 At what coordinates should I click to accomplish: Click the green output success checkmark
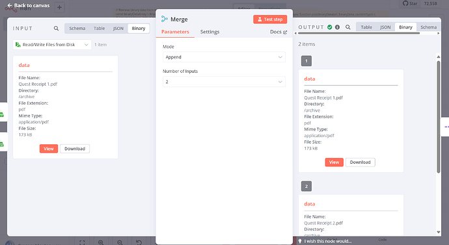pos(330,27)
